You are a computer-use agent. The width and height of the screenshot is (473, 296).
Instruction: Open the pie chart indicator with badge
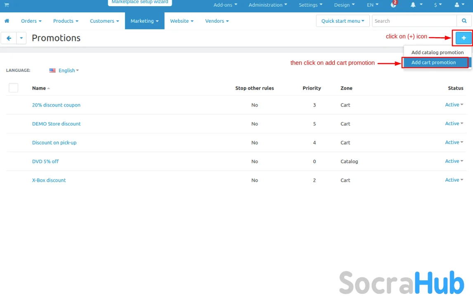coord(393,5)
